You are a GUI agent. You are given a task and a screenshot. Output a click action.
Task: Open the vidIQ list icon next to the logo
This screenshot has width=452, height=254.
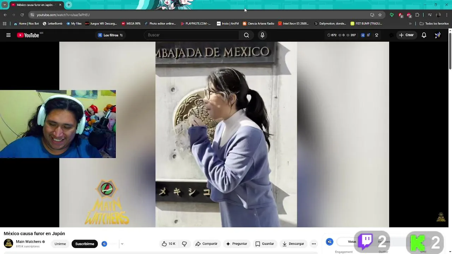tap(368, 35)
